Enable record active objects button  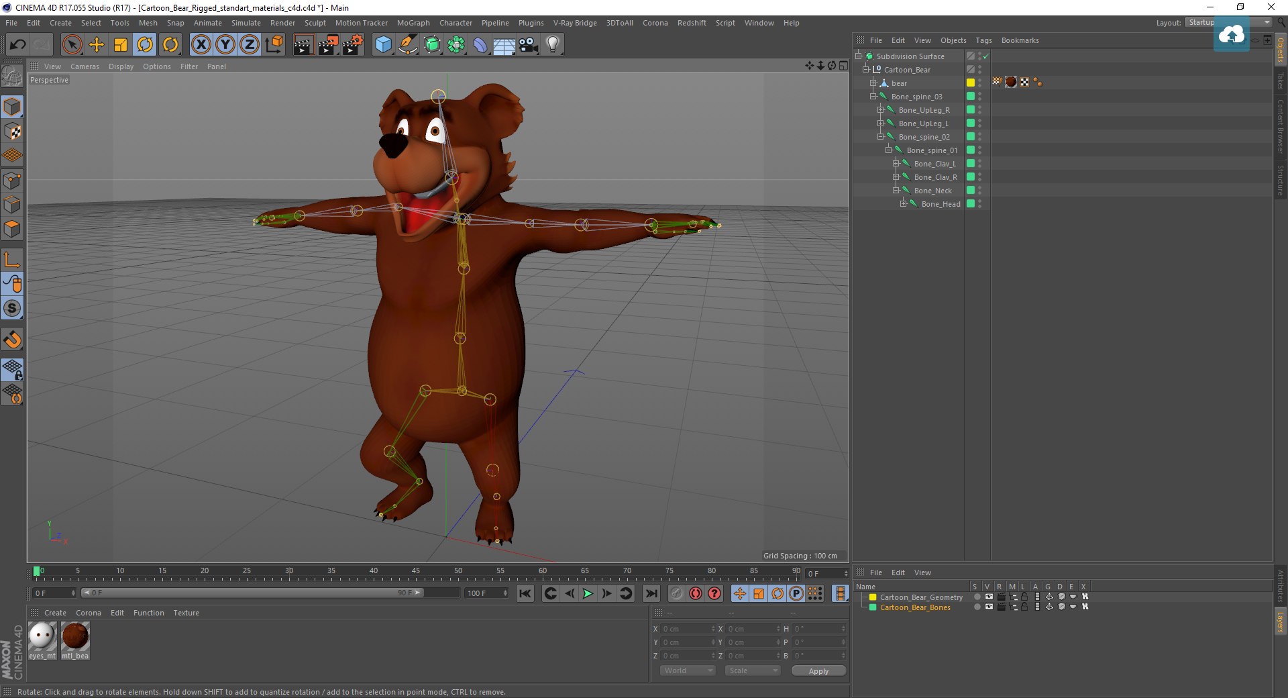pos(676,593)
